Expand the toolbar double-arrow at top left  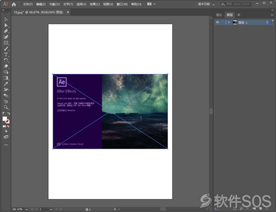tap(3, 10)
